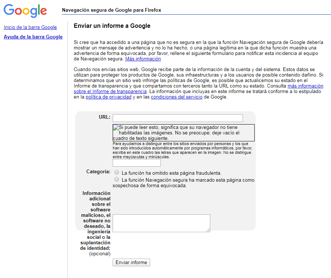The image size is (331, 278).
Task: Select 'La función ha omitido esta página fraudulenta'
Action: point(117,172)
